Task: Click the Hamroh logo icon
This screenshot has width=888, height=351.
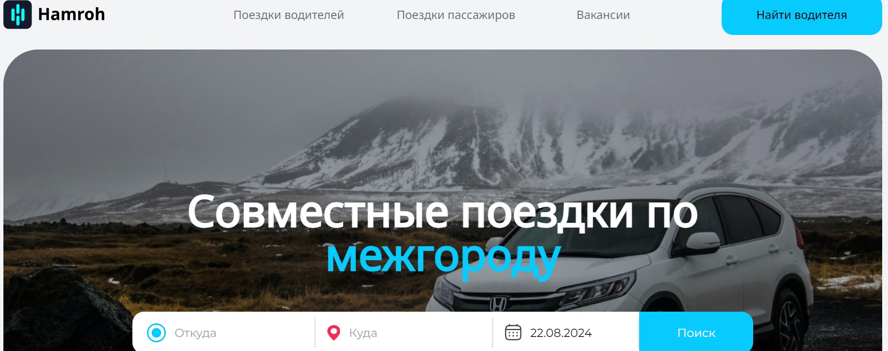Action: (x=17, y=15)
